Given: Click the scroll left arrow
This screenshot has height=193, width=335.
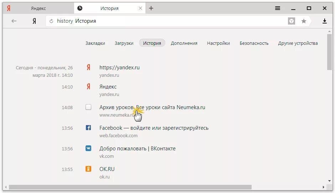Looking at the screenshot, I should [x=6, y=187].
